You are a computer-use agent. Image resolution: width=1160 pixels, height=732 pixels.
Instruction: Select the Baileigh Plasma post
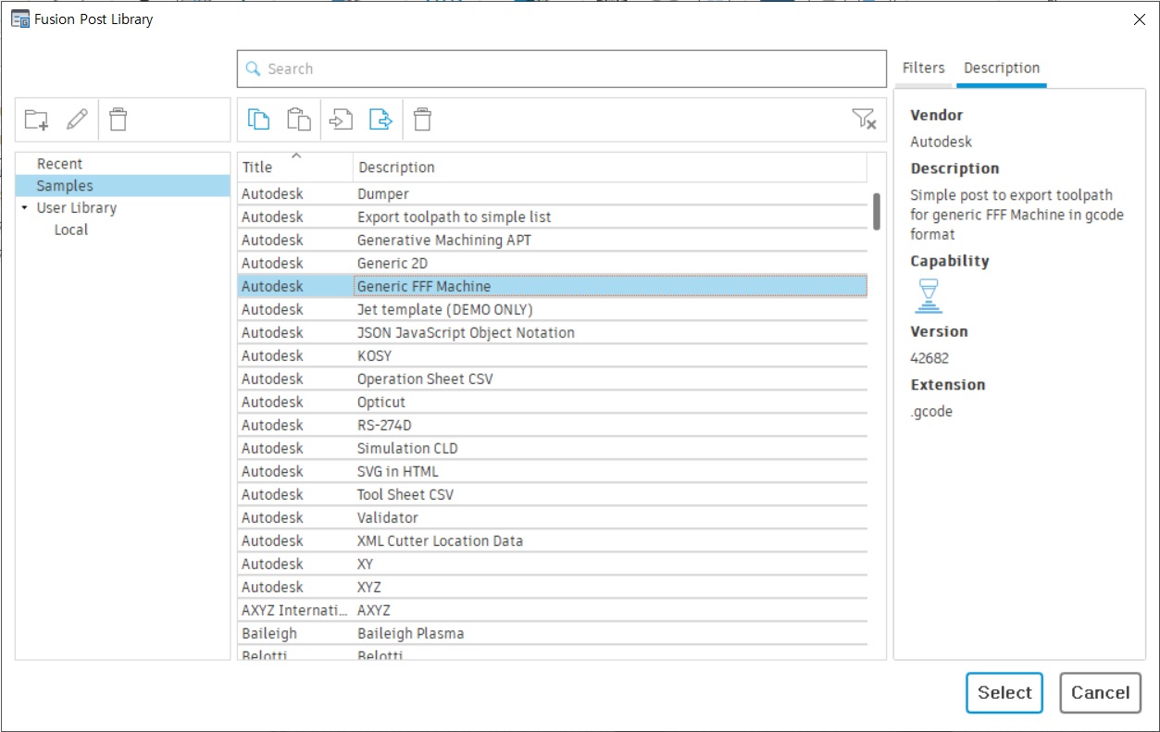pos(552,634)
